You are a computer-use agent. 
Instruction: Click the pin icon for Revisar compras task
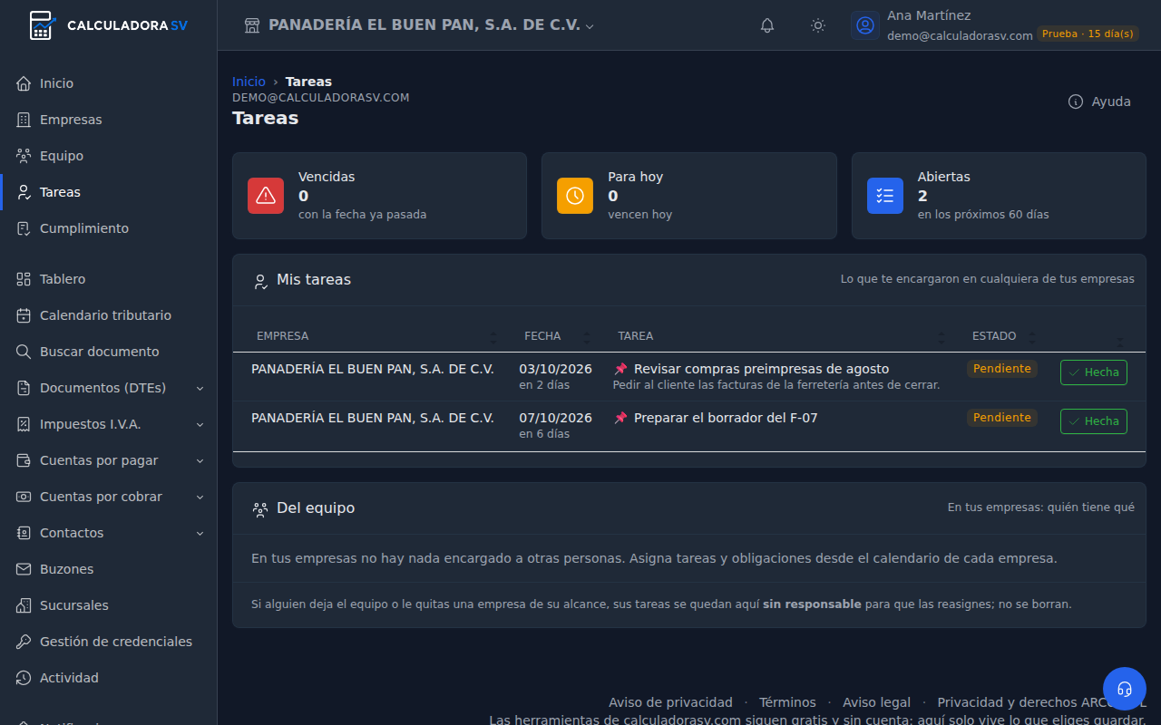tap(620, 369)
